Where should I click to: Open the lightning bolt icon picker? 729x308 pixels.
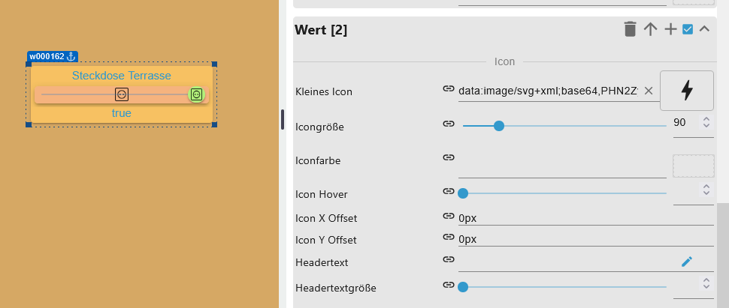686,91
